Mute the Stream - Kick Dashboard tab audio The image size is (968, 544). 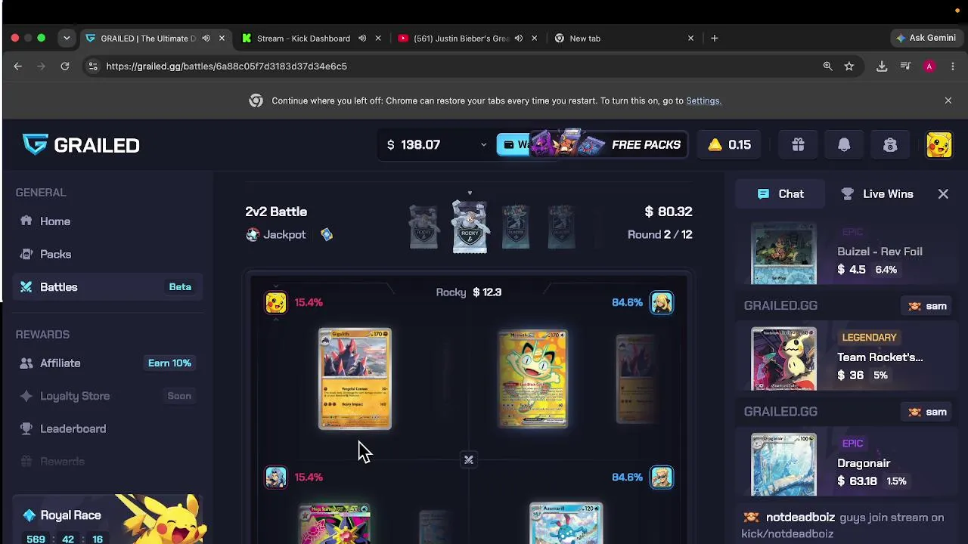coord(362,39)
